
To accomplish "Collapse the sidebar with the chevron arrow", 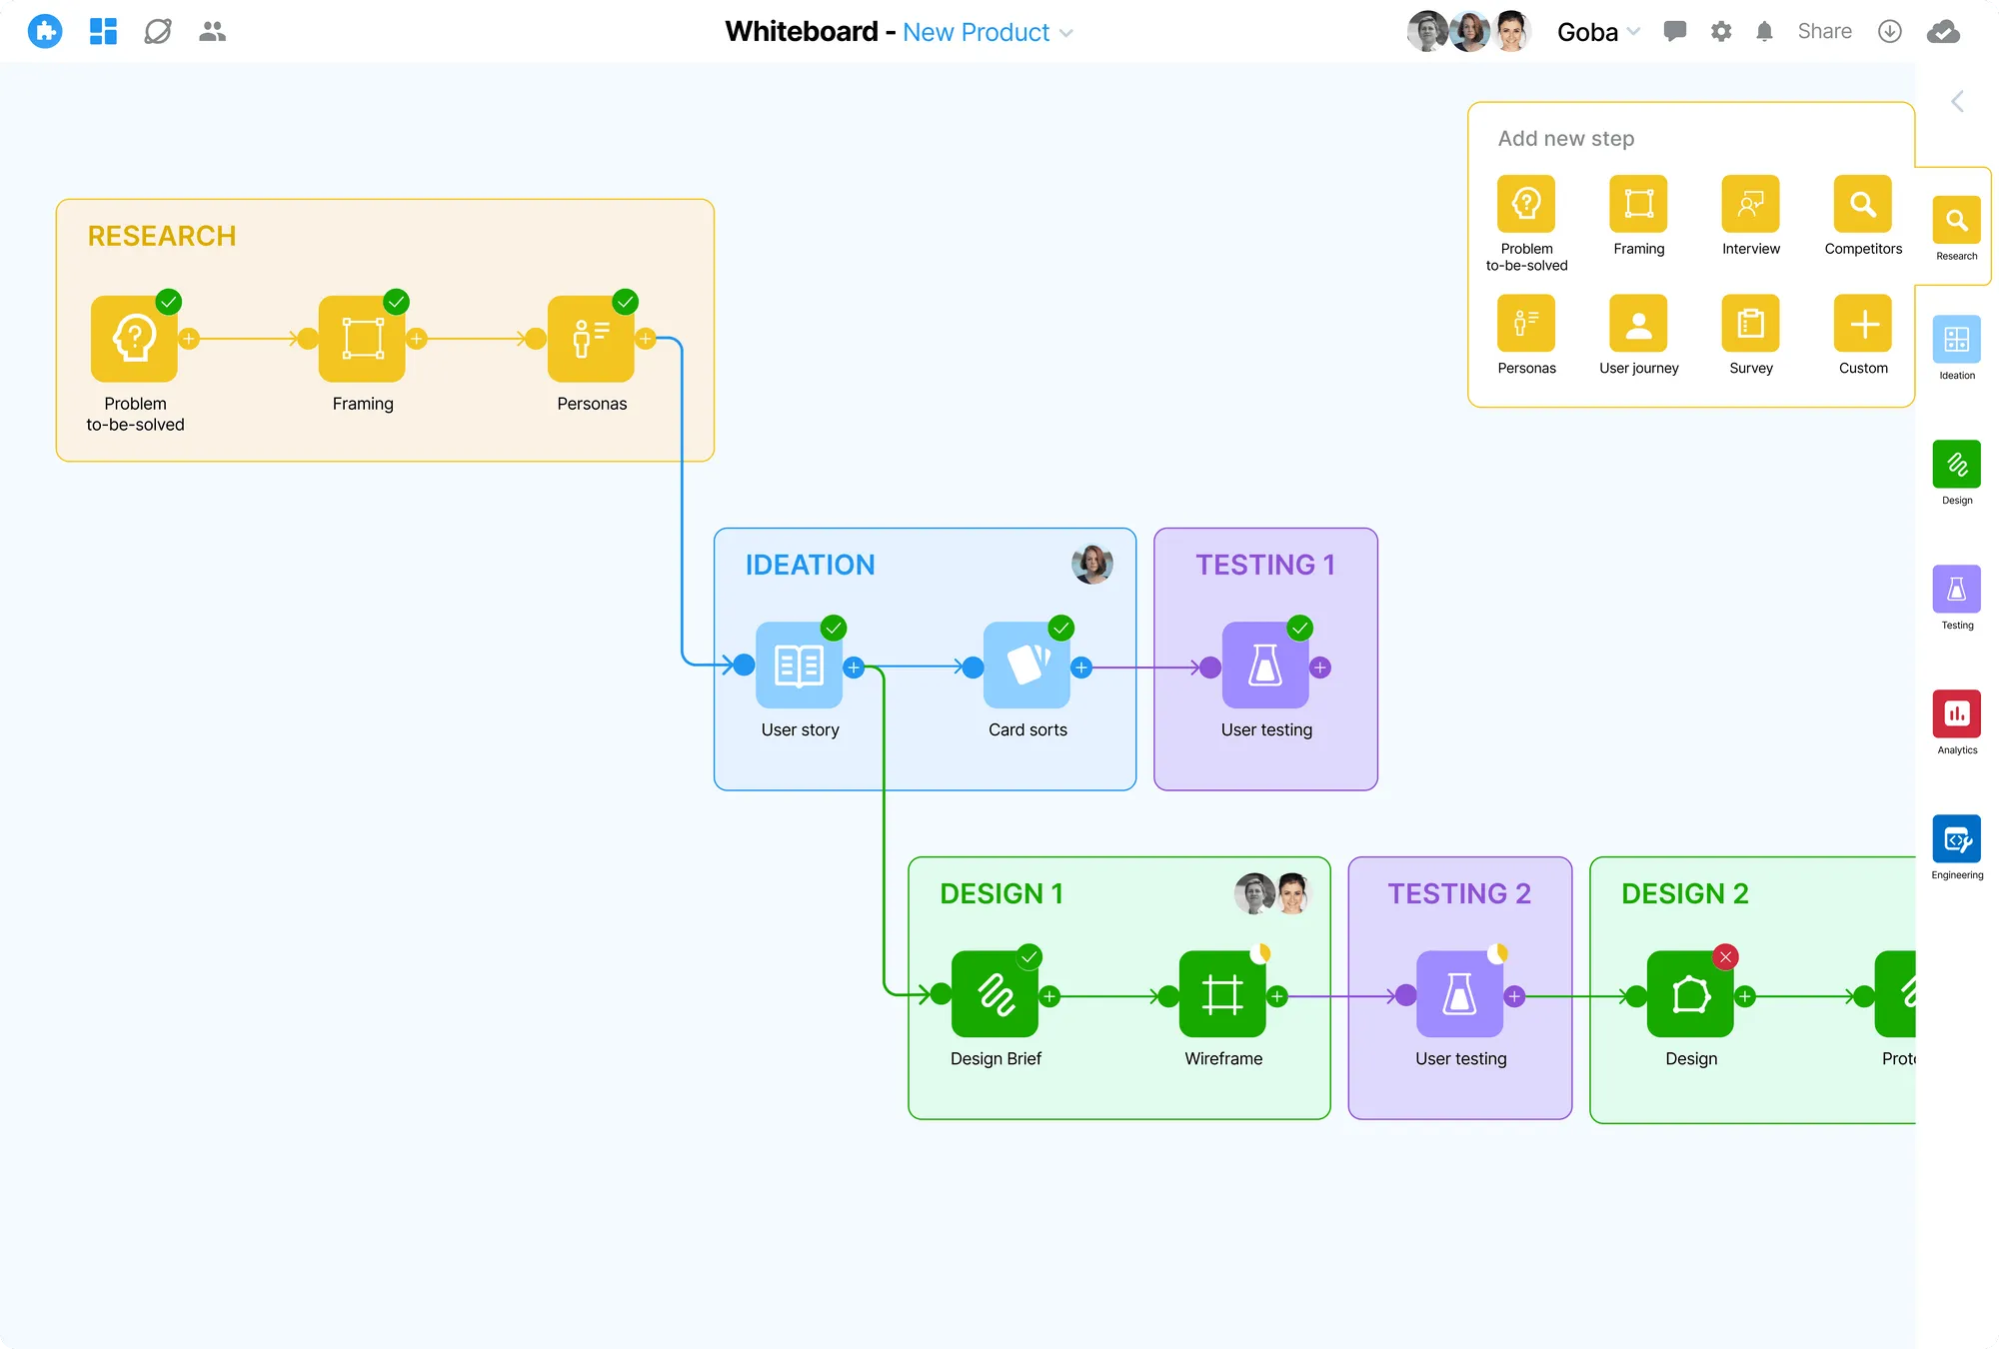I will click(1956, 101).
